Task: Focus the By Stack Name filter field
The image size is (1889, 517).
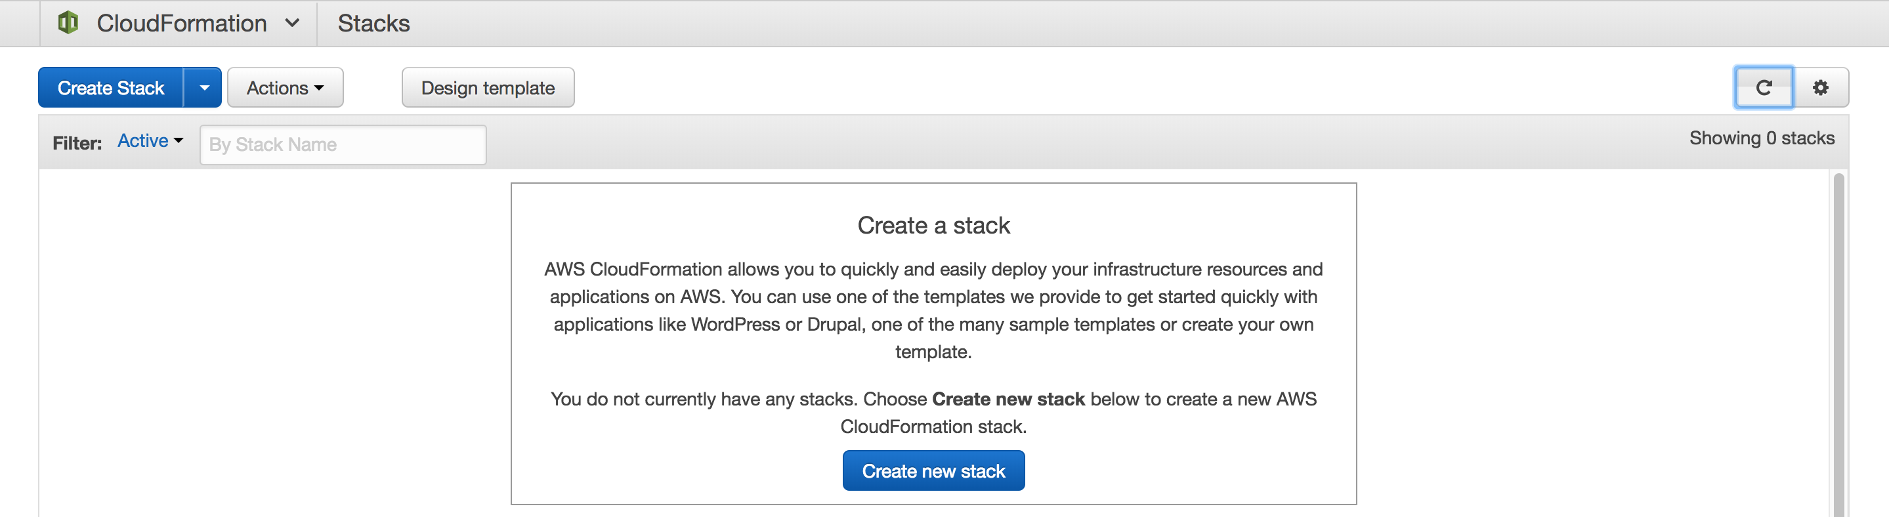Action: point(343,144)
